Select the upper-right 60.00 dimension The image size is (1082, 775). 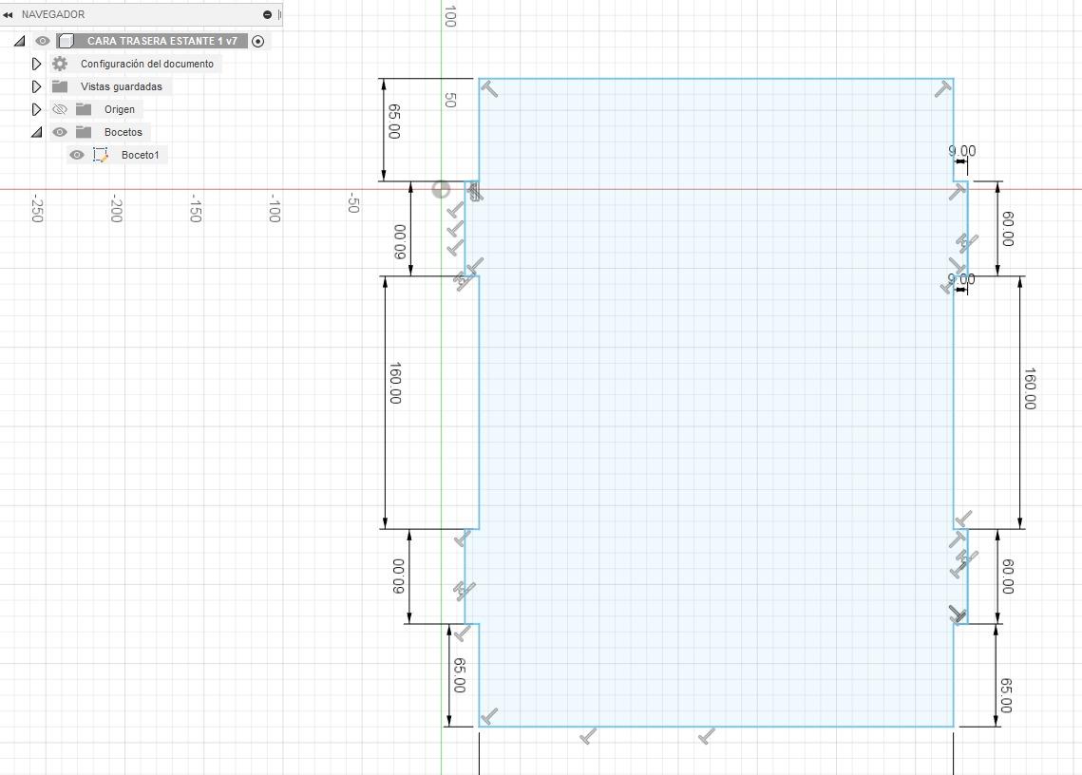[1008, 229]
